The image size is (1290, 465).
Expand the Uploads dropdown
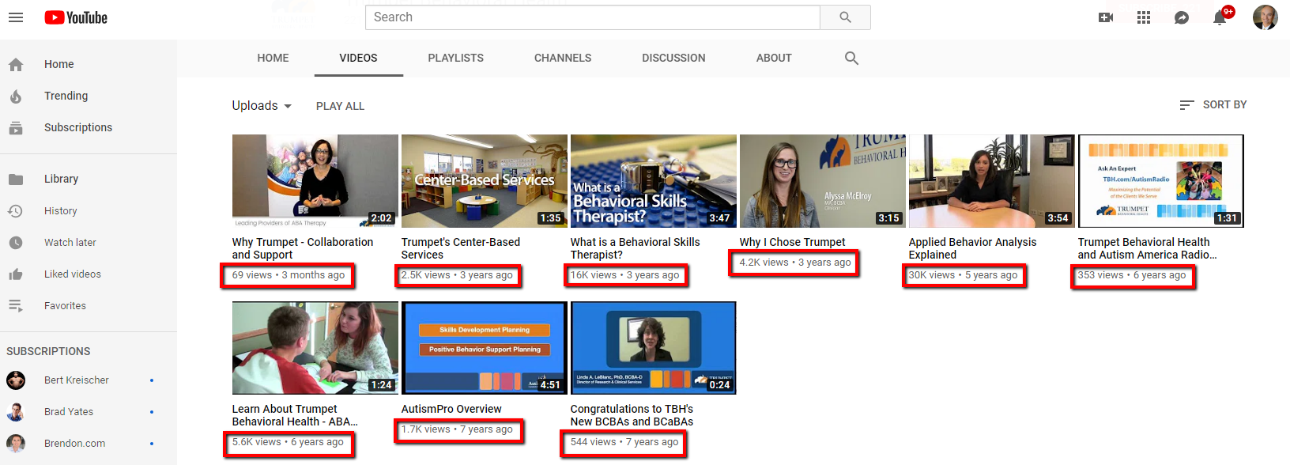(x=262, y=106)
